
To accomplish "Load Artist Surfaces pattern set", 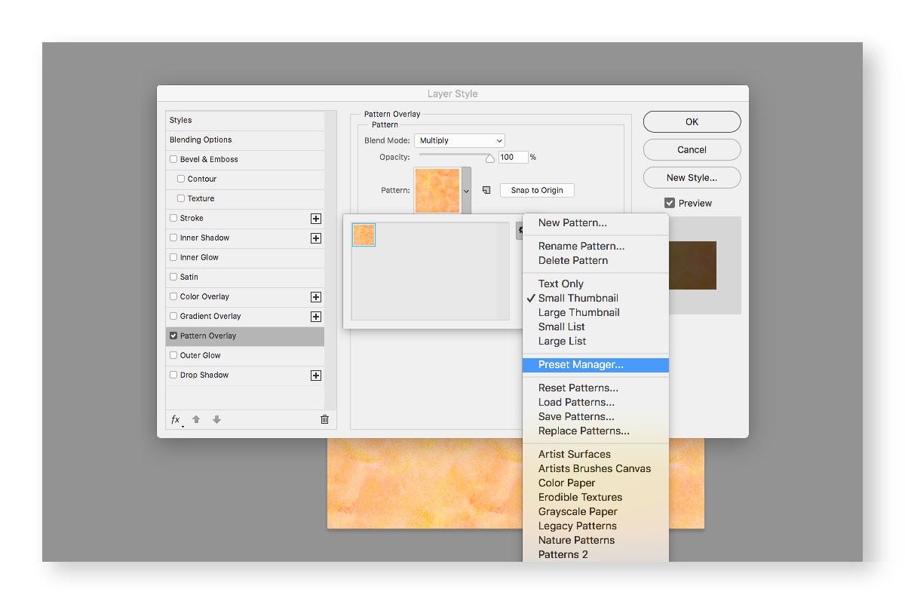I will pos(596,454).
